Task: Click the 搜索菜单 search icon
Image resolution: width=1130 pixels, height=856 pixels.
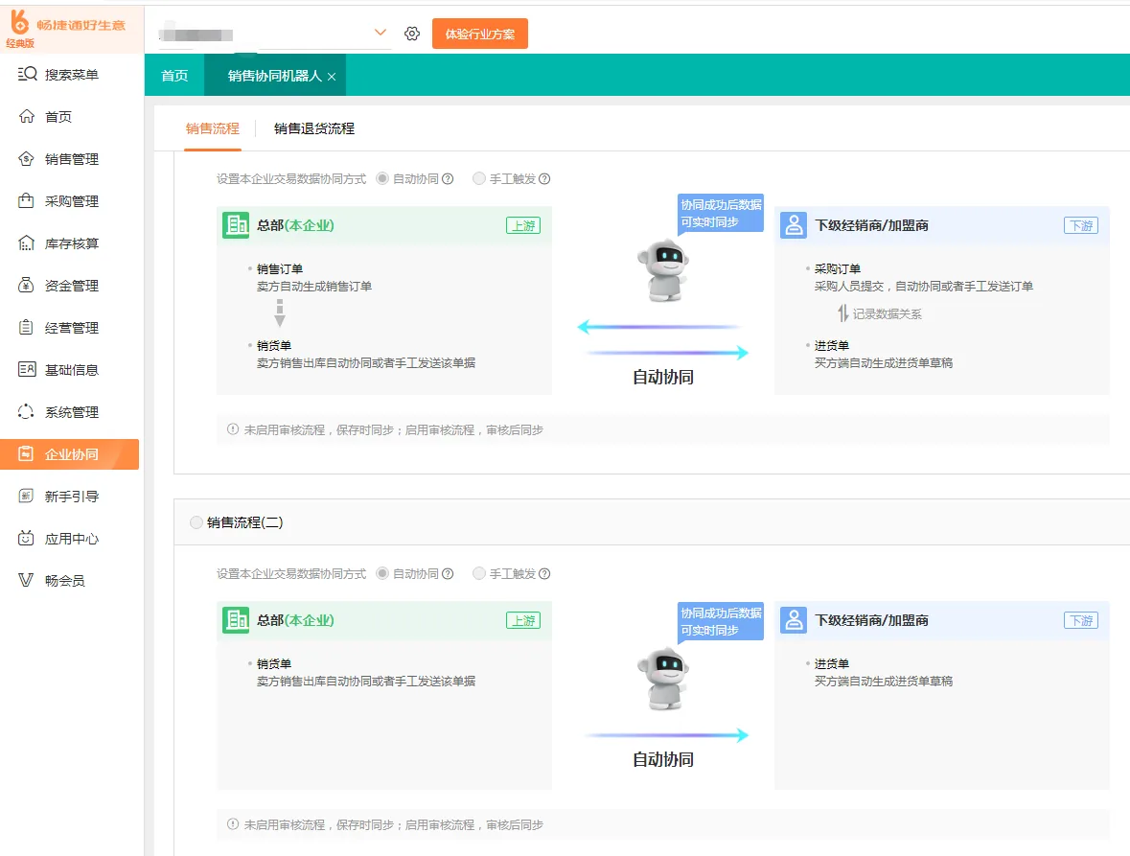Action: (27, 74)
